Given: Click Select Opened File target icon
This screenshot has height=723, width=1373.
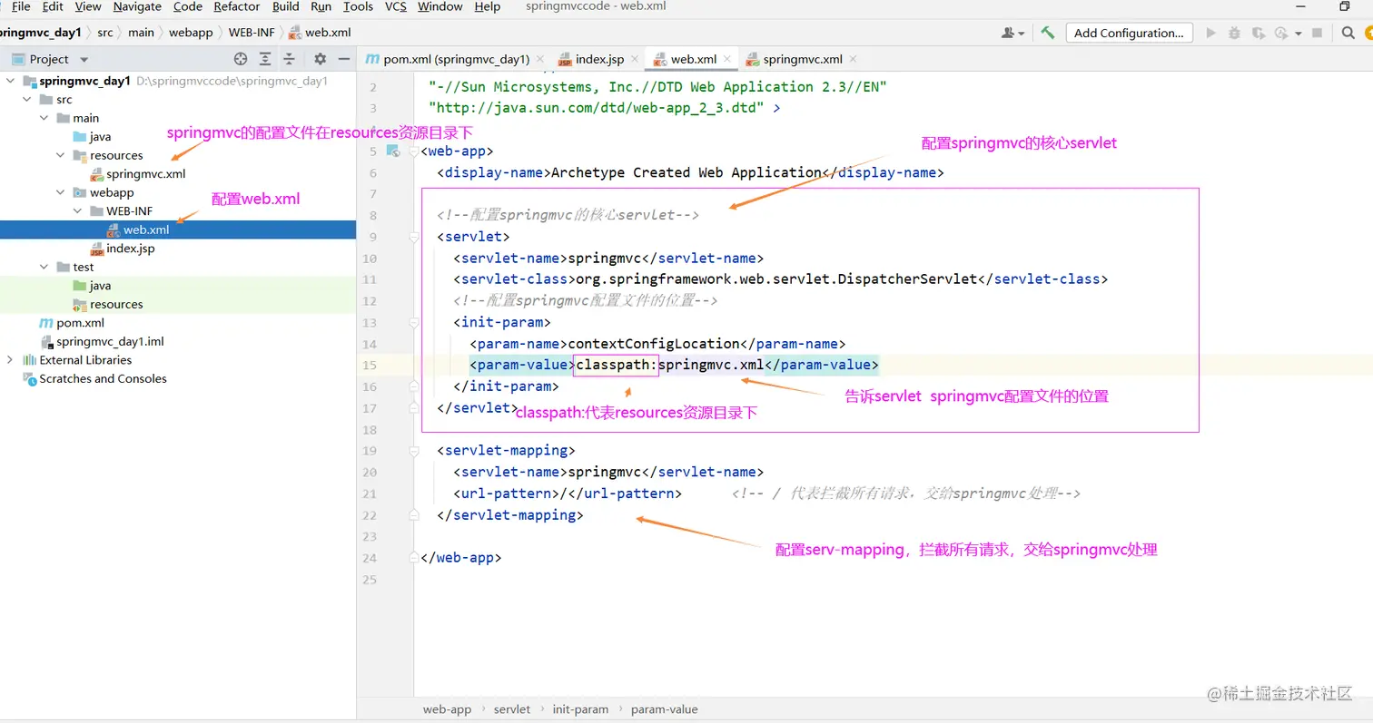Looking at the screenshot, I should (x=241, y=59).
